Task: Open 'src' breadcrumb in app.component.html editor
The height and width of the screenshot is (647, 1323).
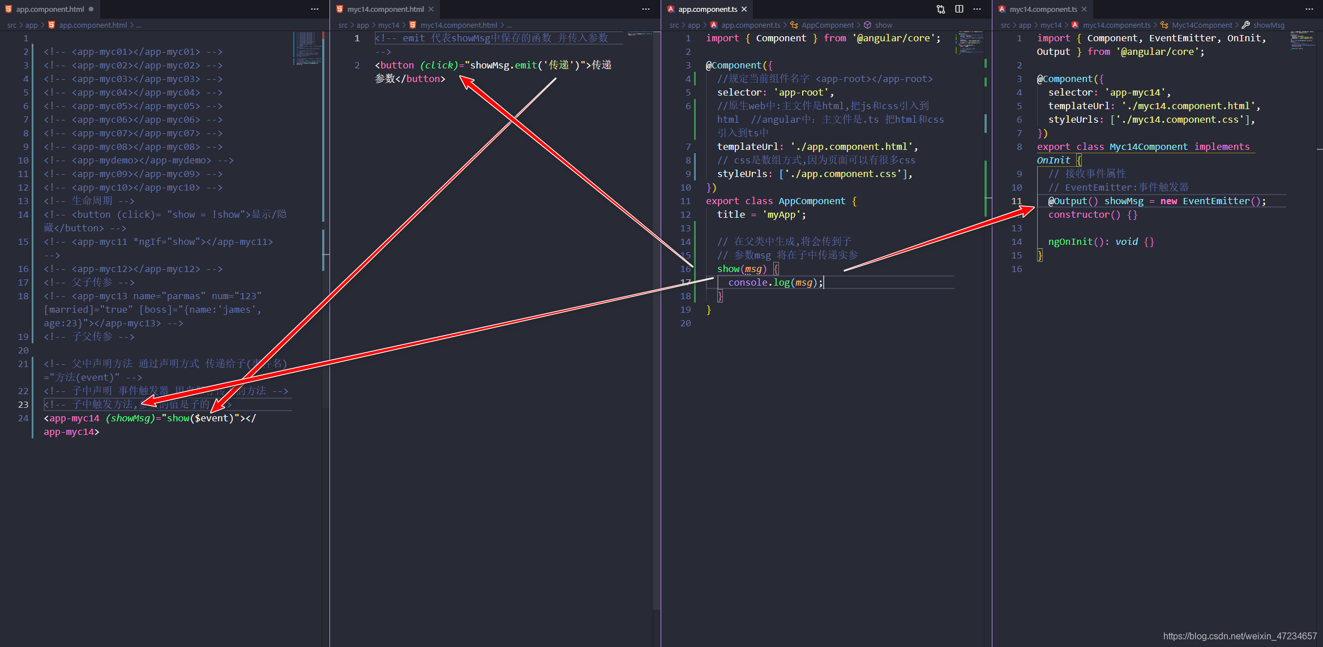Action: [12, 25]
